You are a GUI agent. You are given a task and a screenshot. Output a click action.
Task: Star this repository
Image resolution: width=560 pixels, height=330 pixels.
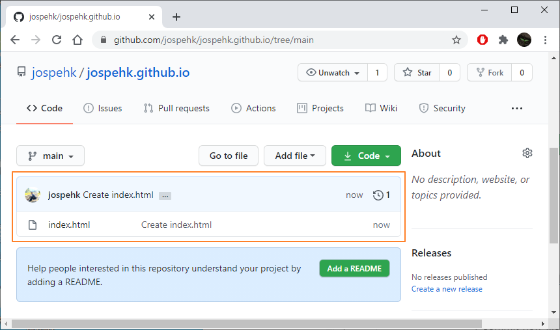click(x=417, y=72)
